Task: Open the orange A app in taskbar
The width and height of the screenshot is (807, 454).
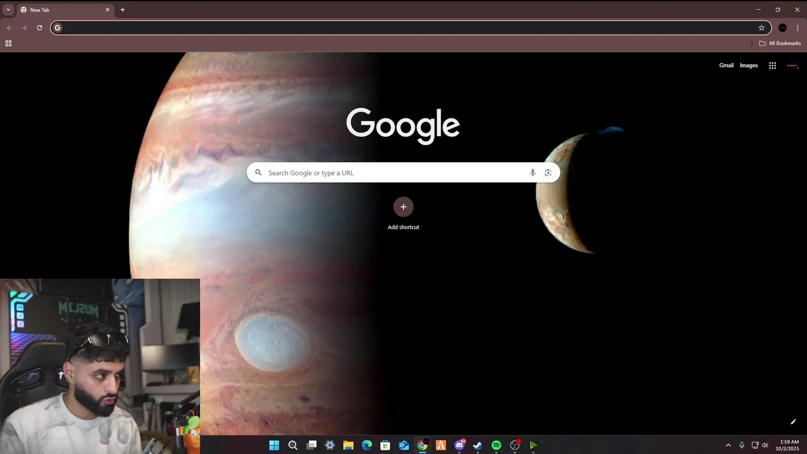Action: [441, 445]
